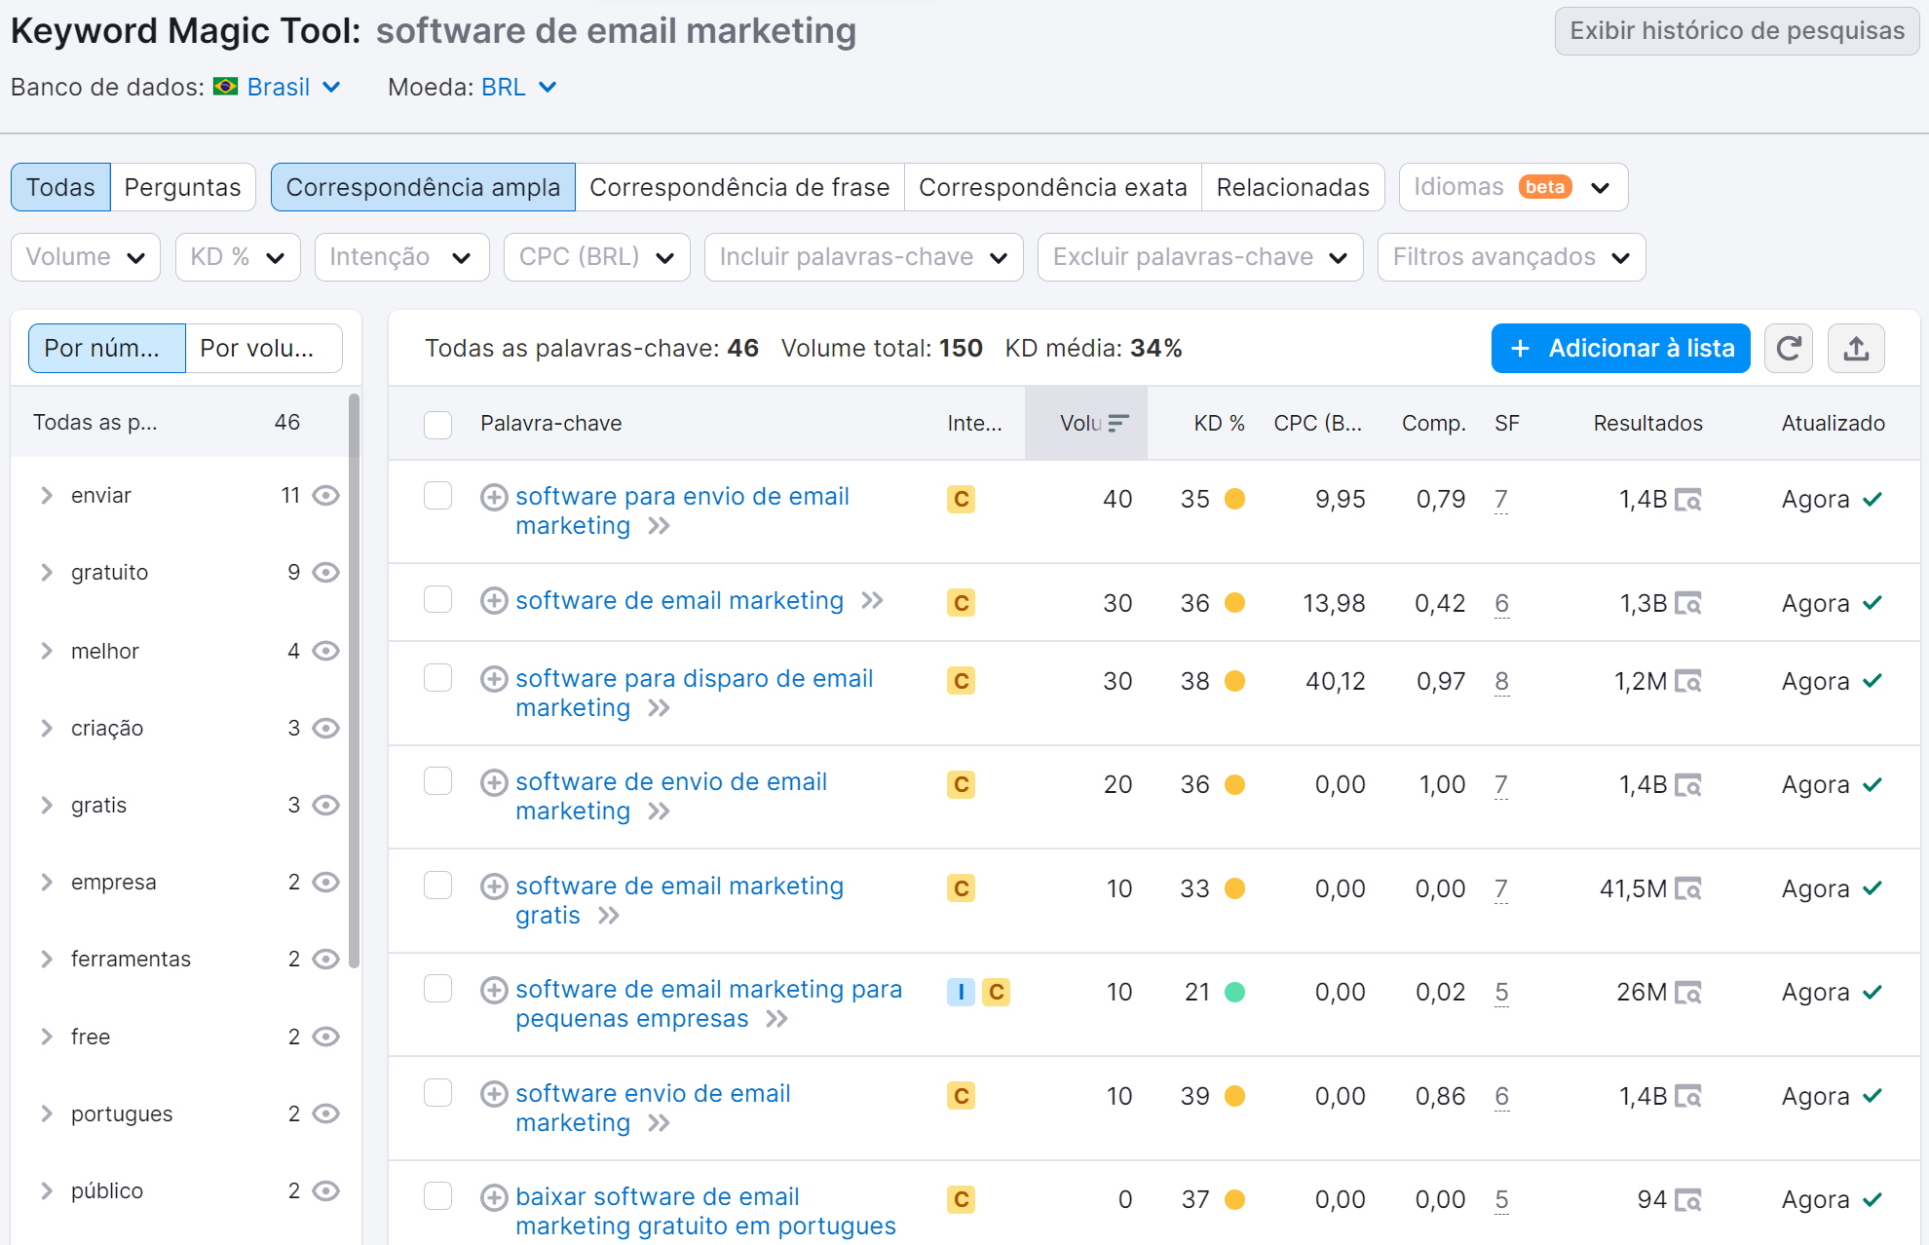Click the KD% filter dropdown

coord(235,257)
